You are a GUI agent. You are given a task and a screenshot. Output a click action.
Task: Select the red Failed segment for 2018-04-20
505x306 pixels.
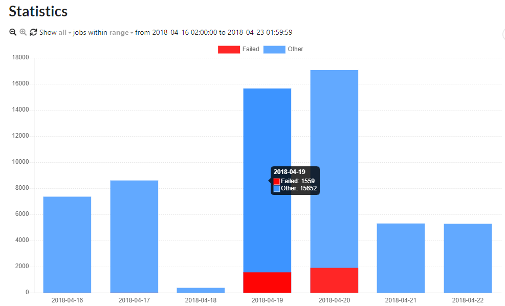pos(334,280)
